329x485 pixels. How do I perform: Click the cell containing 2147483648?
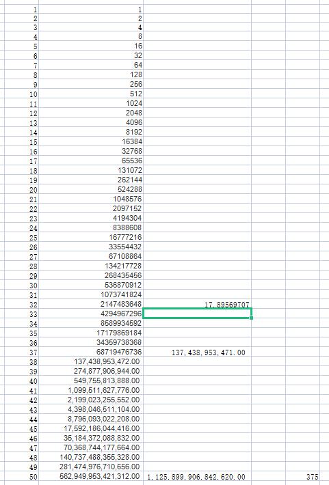coord(91,304)
